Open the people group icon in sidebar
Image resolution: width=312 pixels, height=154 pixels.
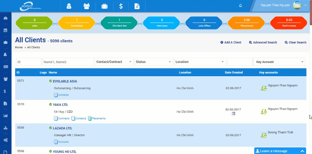pos(5,79)
